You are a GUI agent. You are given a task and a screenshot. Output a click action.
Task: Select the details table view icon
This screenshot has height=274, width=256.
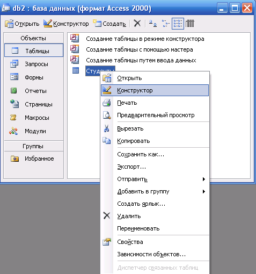point(190,24)
